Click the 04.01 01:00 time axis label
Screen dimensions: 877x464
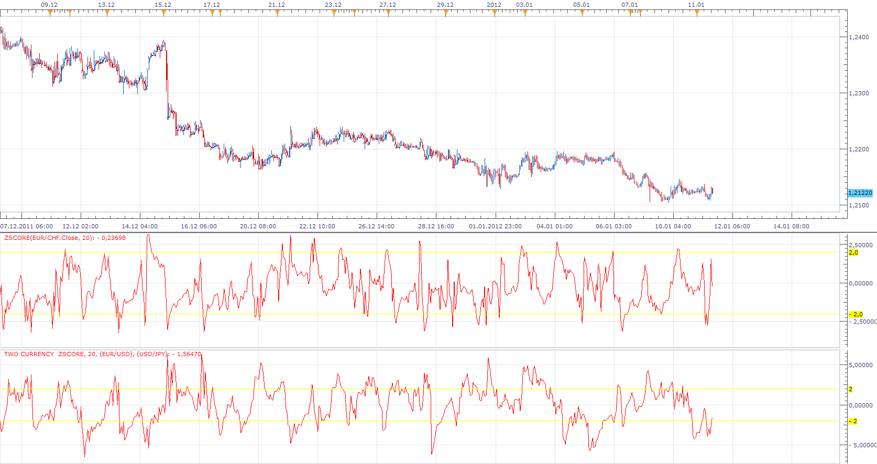click(x=554, y=226)
